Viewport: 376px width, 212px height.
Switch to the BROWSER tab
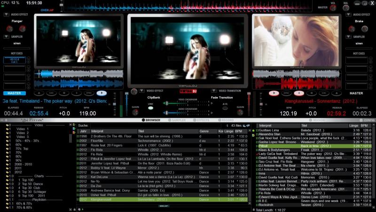pos(151,120)
